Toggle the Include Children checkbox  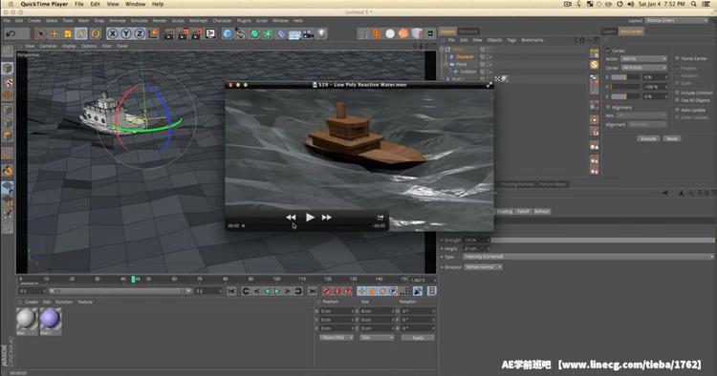pyautogui.click(x=677, y=93)
